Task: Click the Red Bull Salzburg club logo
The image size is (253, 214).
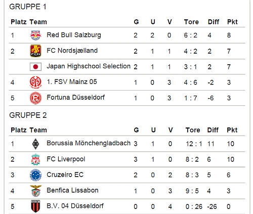Action: coord(35,35)
